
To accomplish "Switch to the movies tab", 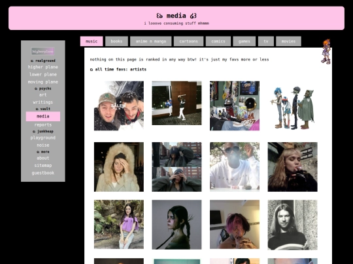I will [x=288, y=41].
